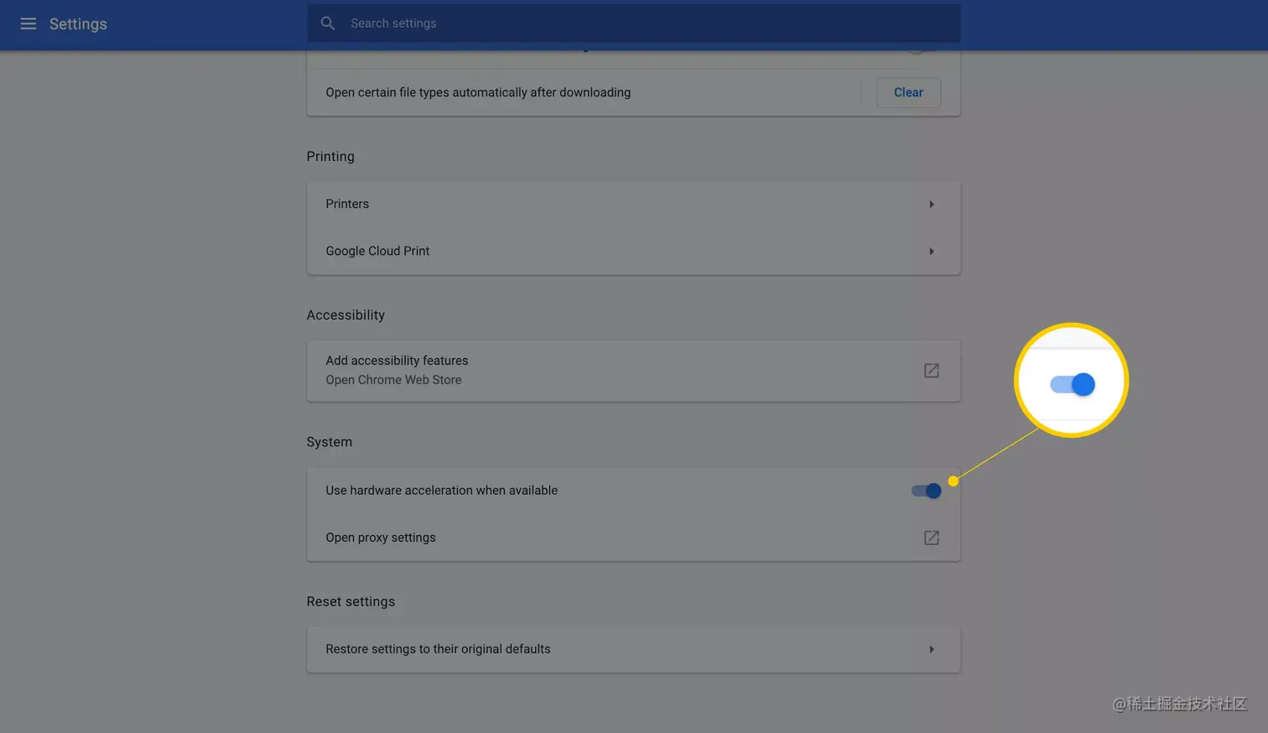
Task: Click the magnifier search icon
Action: pos(328,23)
